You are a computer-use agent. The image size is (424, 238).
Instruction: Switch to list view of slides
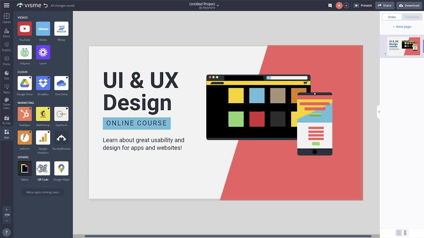405,233
